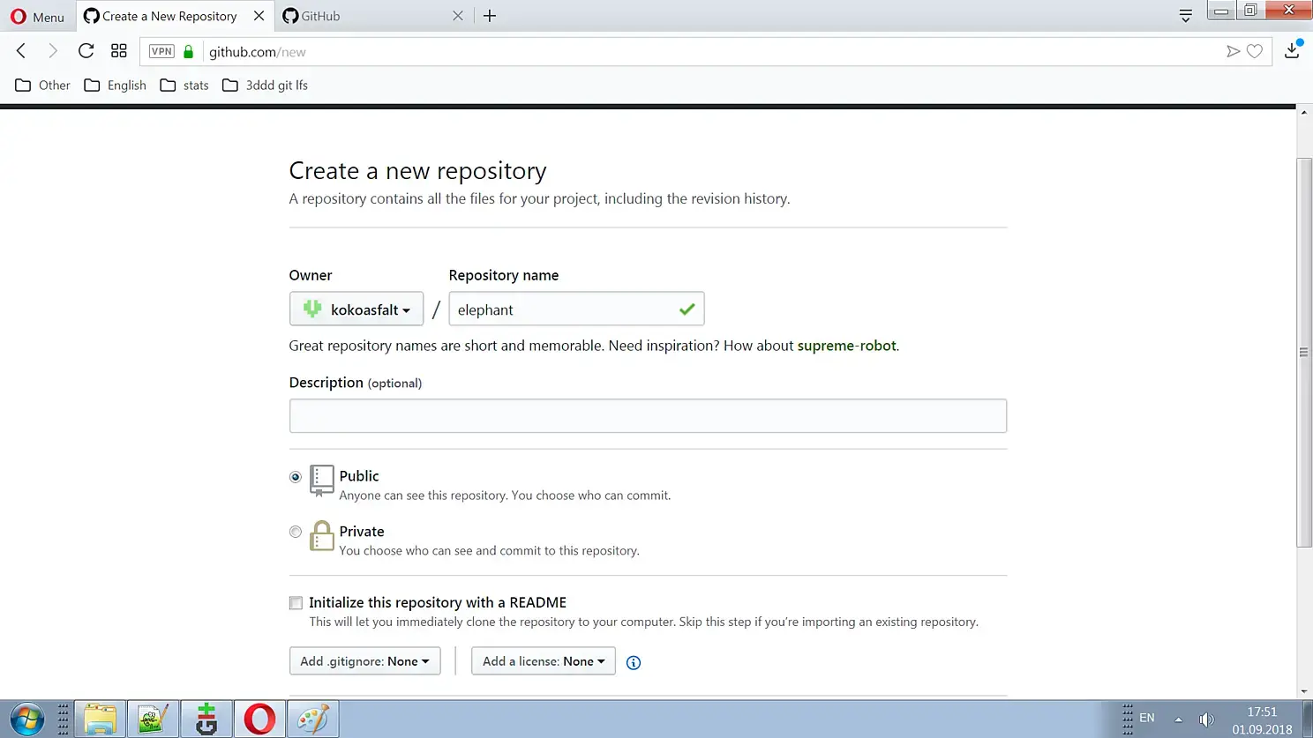
Task: Open the 3ddd git lfs bookmarks folder
Action: [265, 86]
